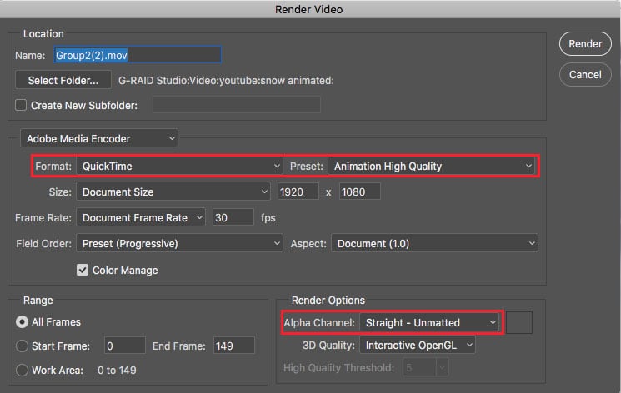The height and width of the screenshot is (393, 621).
Task: Click the Render button
Action: (x=585, y=44)
